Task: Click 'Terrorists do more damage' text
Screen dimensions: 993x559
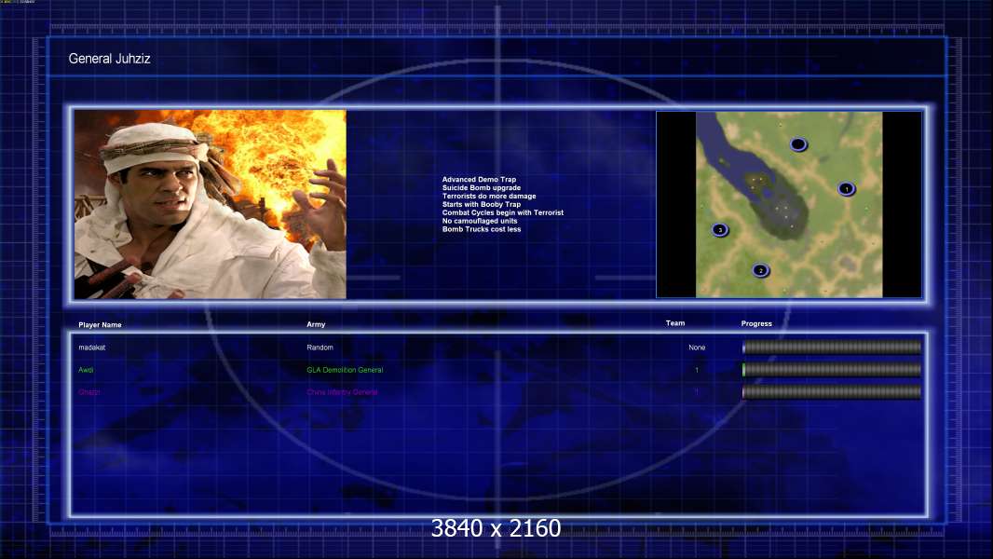Action: (x=489, y=197)
